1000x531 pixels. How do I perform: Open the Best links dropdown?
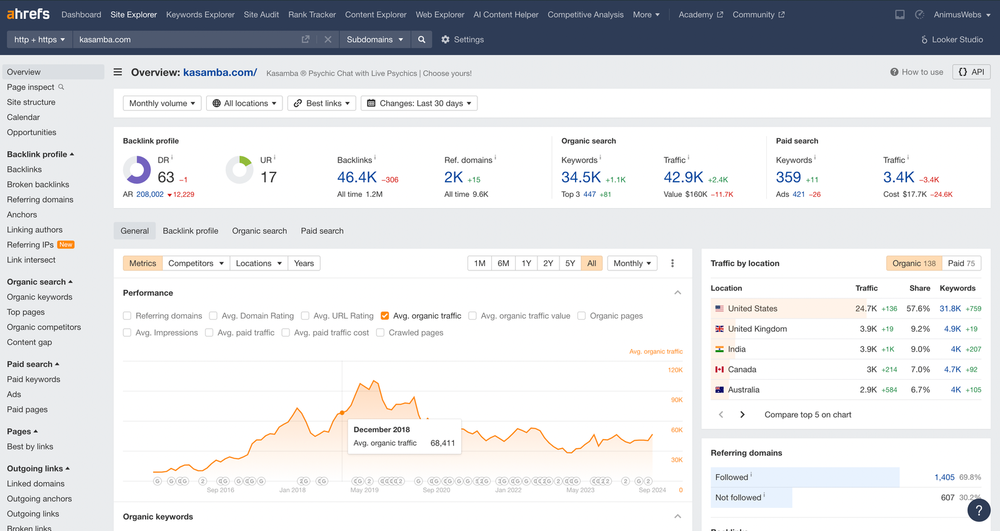click(322, 103)
